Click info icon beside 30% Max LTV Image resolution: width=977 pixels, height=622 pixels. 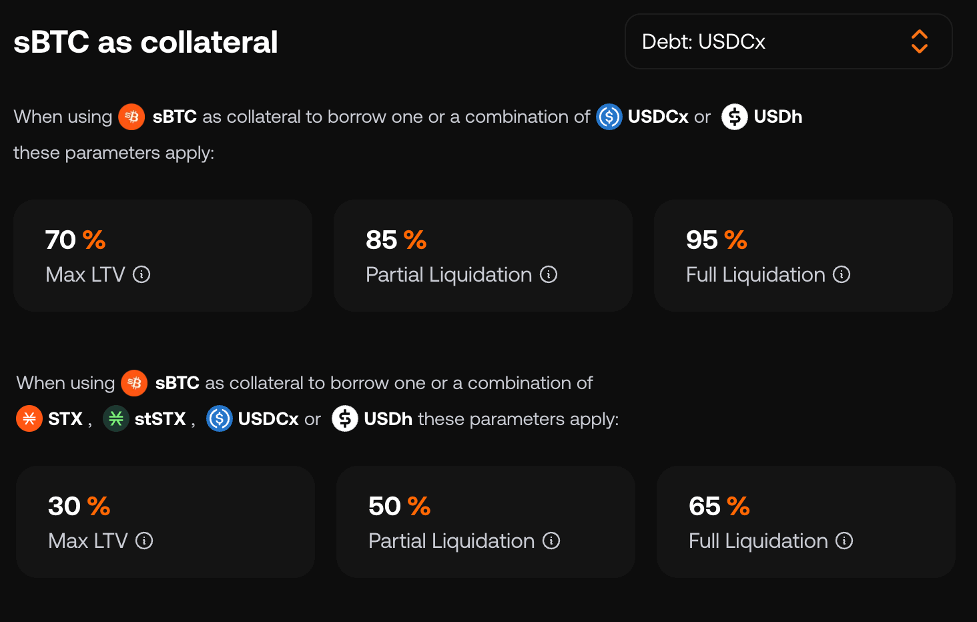144,541
